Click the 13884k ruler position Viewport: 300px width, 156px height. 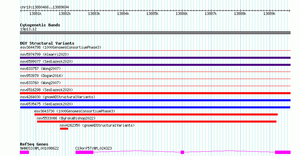pos(123,14)
